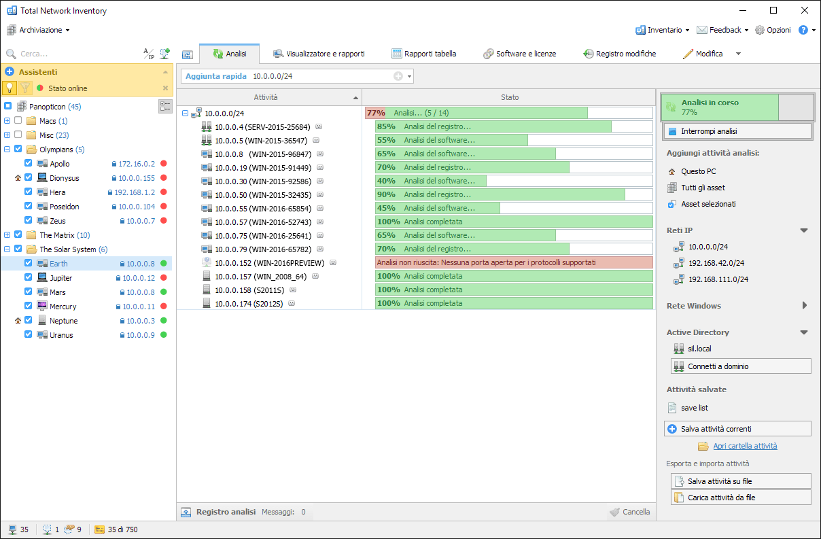821x539 pixels.
Task: Open the Archiviazione menu
Action: [x=39, y=30]
